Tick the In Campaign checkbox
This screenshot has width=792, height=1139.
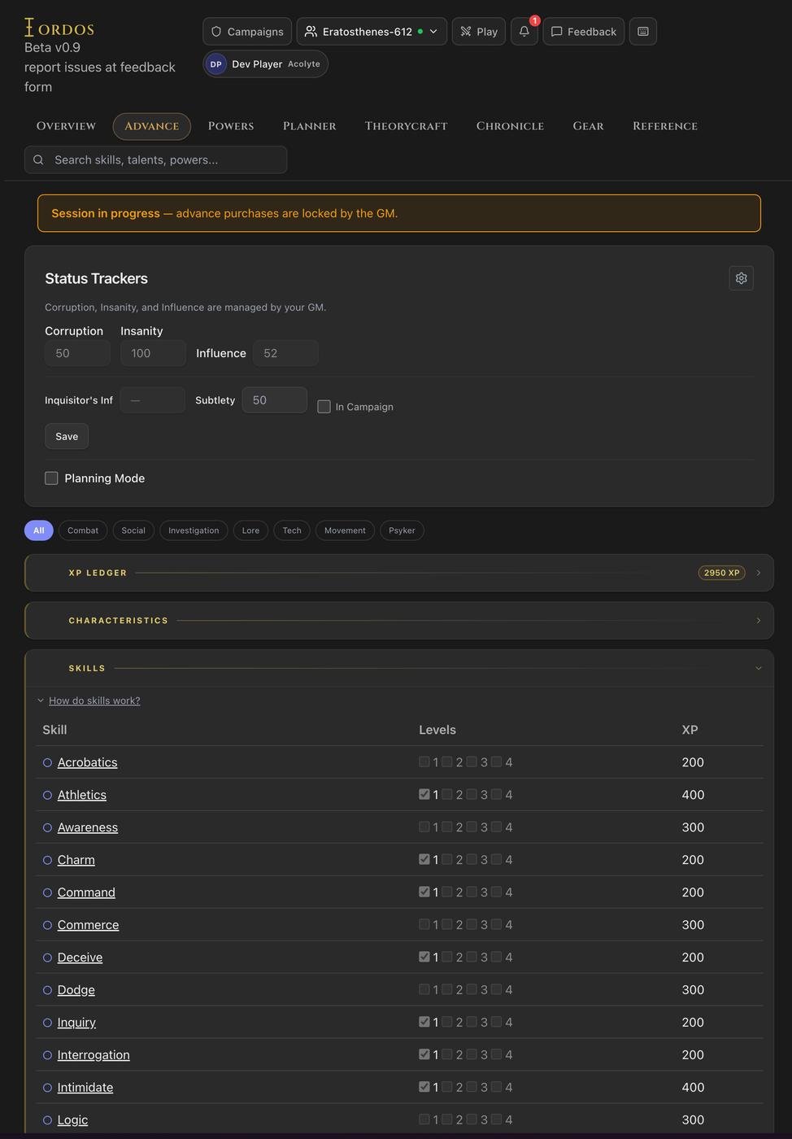click(324, 407)
